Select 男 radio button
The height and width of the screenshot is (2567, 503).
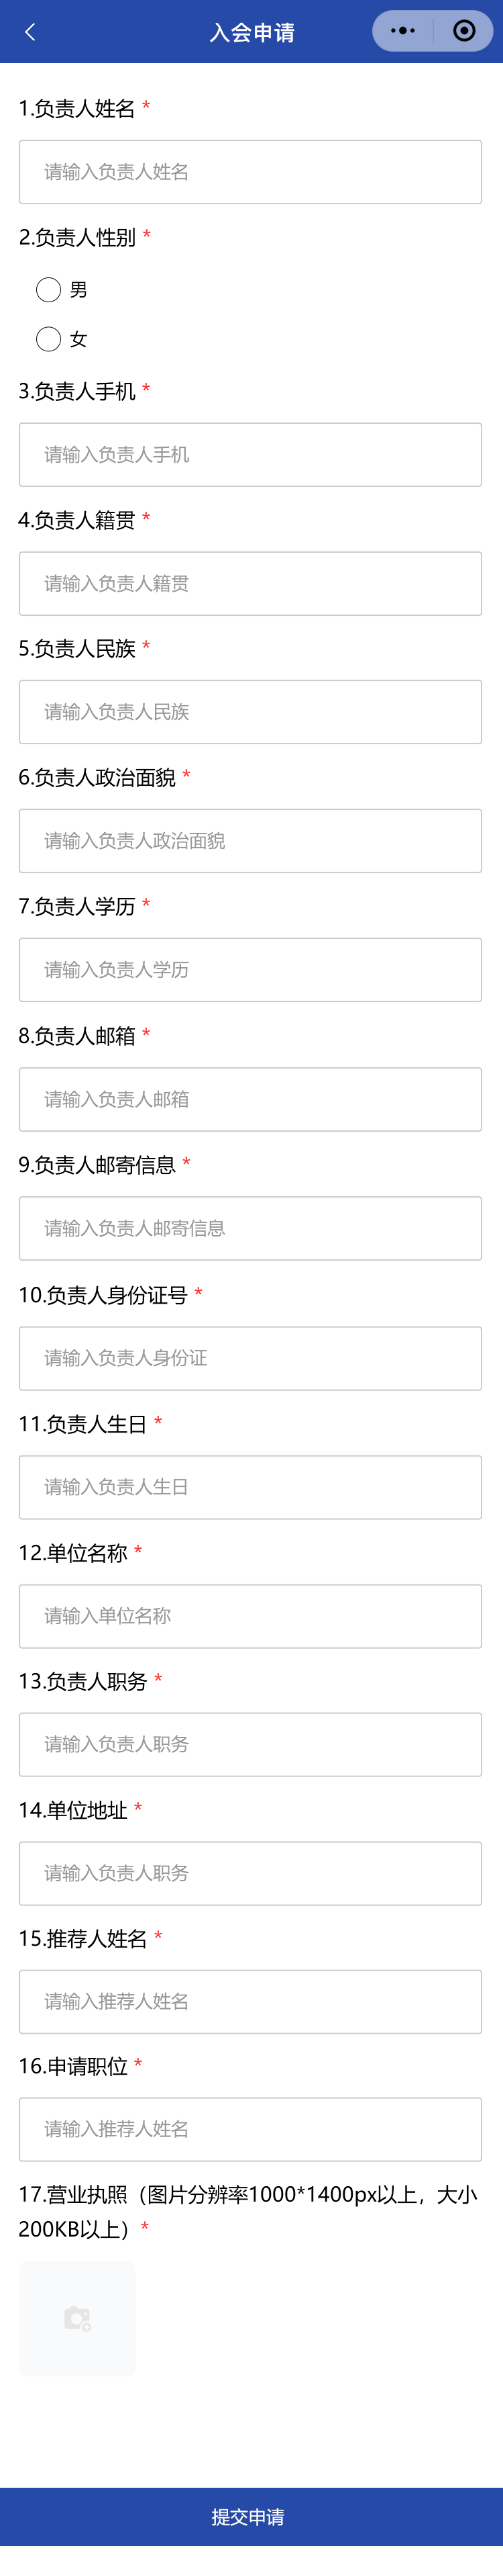49,290
